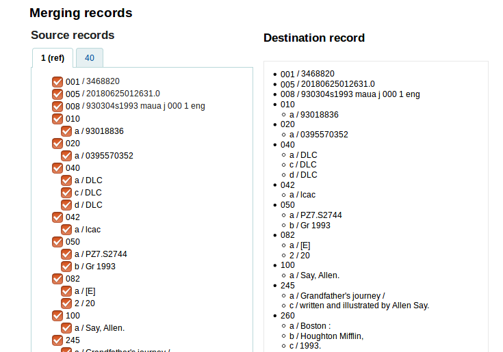Click destination subfield a / 0395570352
Screen dimensions: 503x352
click(x=318, y=135)
